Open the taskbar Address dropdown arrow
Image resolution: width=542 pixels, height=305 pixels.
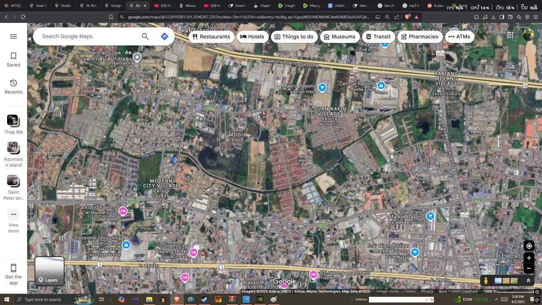point(426,299)
